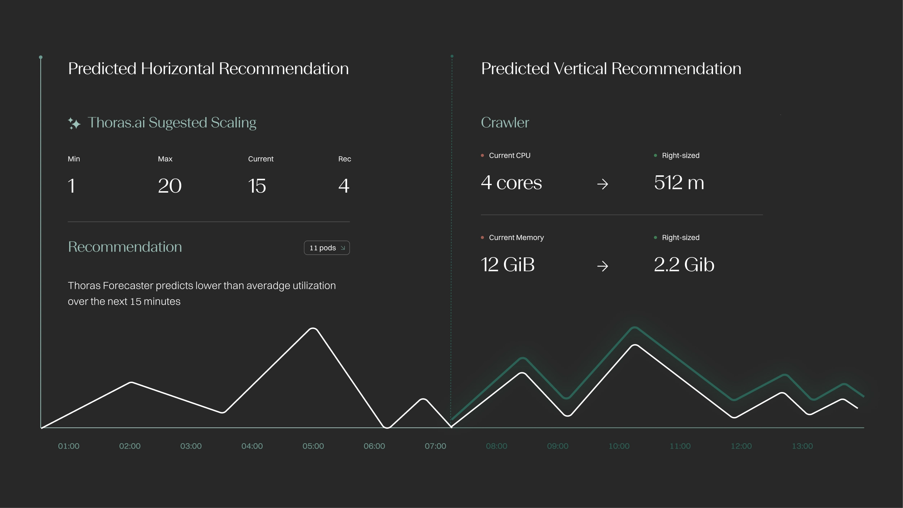Image resolution: width=903 pixels, height=508 pixels.
Task: Click the 07:00 timeline label
Action: (x=435, y=446)
